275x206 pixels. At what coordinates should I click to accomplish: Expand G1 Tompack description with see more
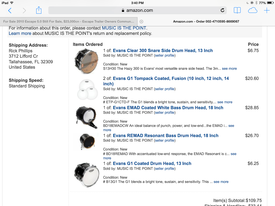coord(225,102)
